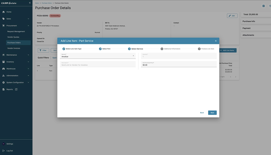Go to Select Part step
Screen dimensions: 271x155
pos(105,49)
